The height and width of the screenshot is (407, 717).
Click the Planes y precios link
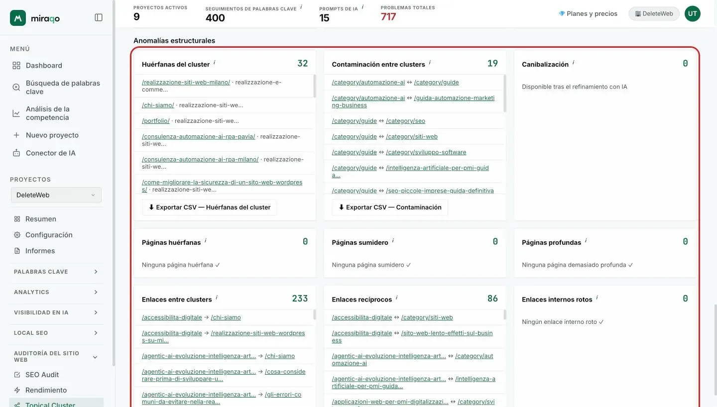pos(588,13)
